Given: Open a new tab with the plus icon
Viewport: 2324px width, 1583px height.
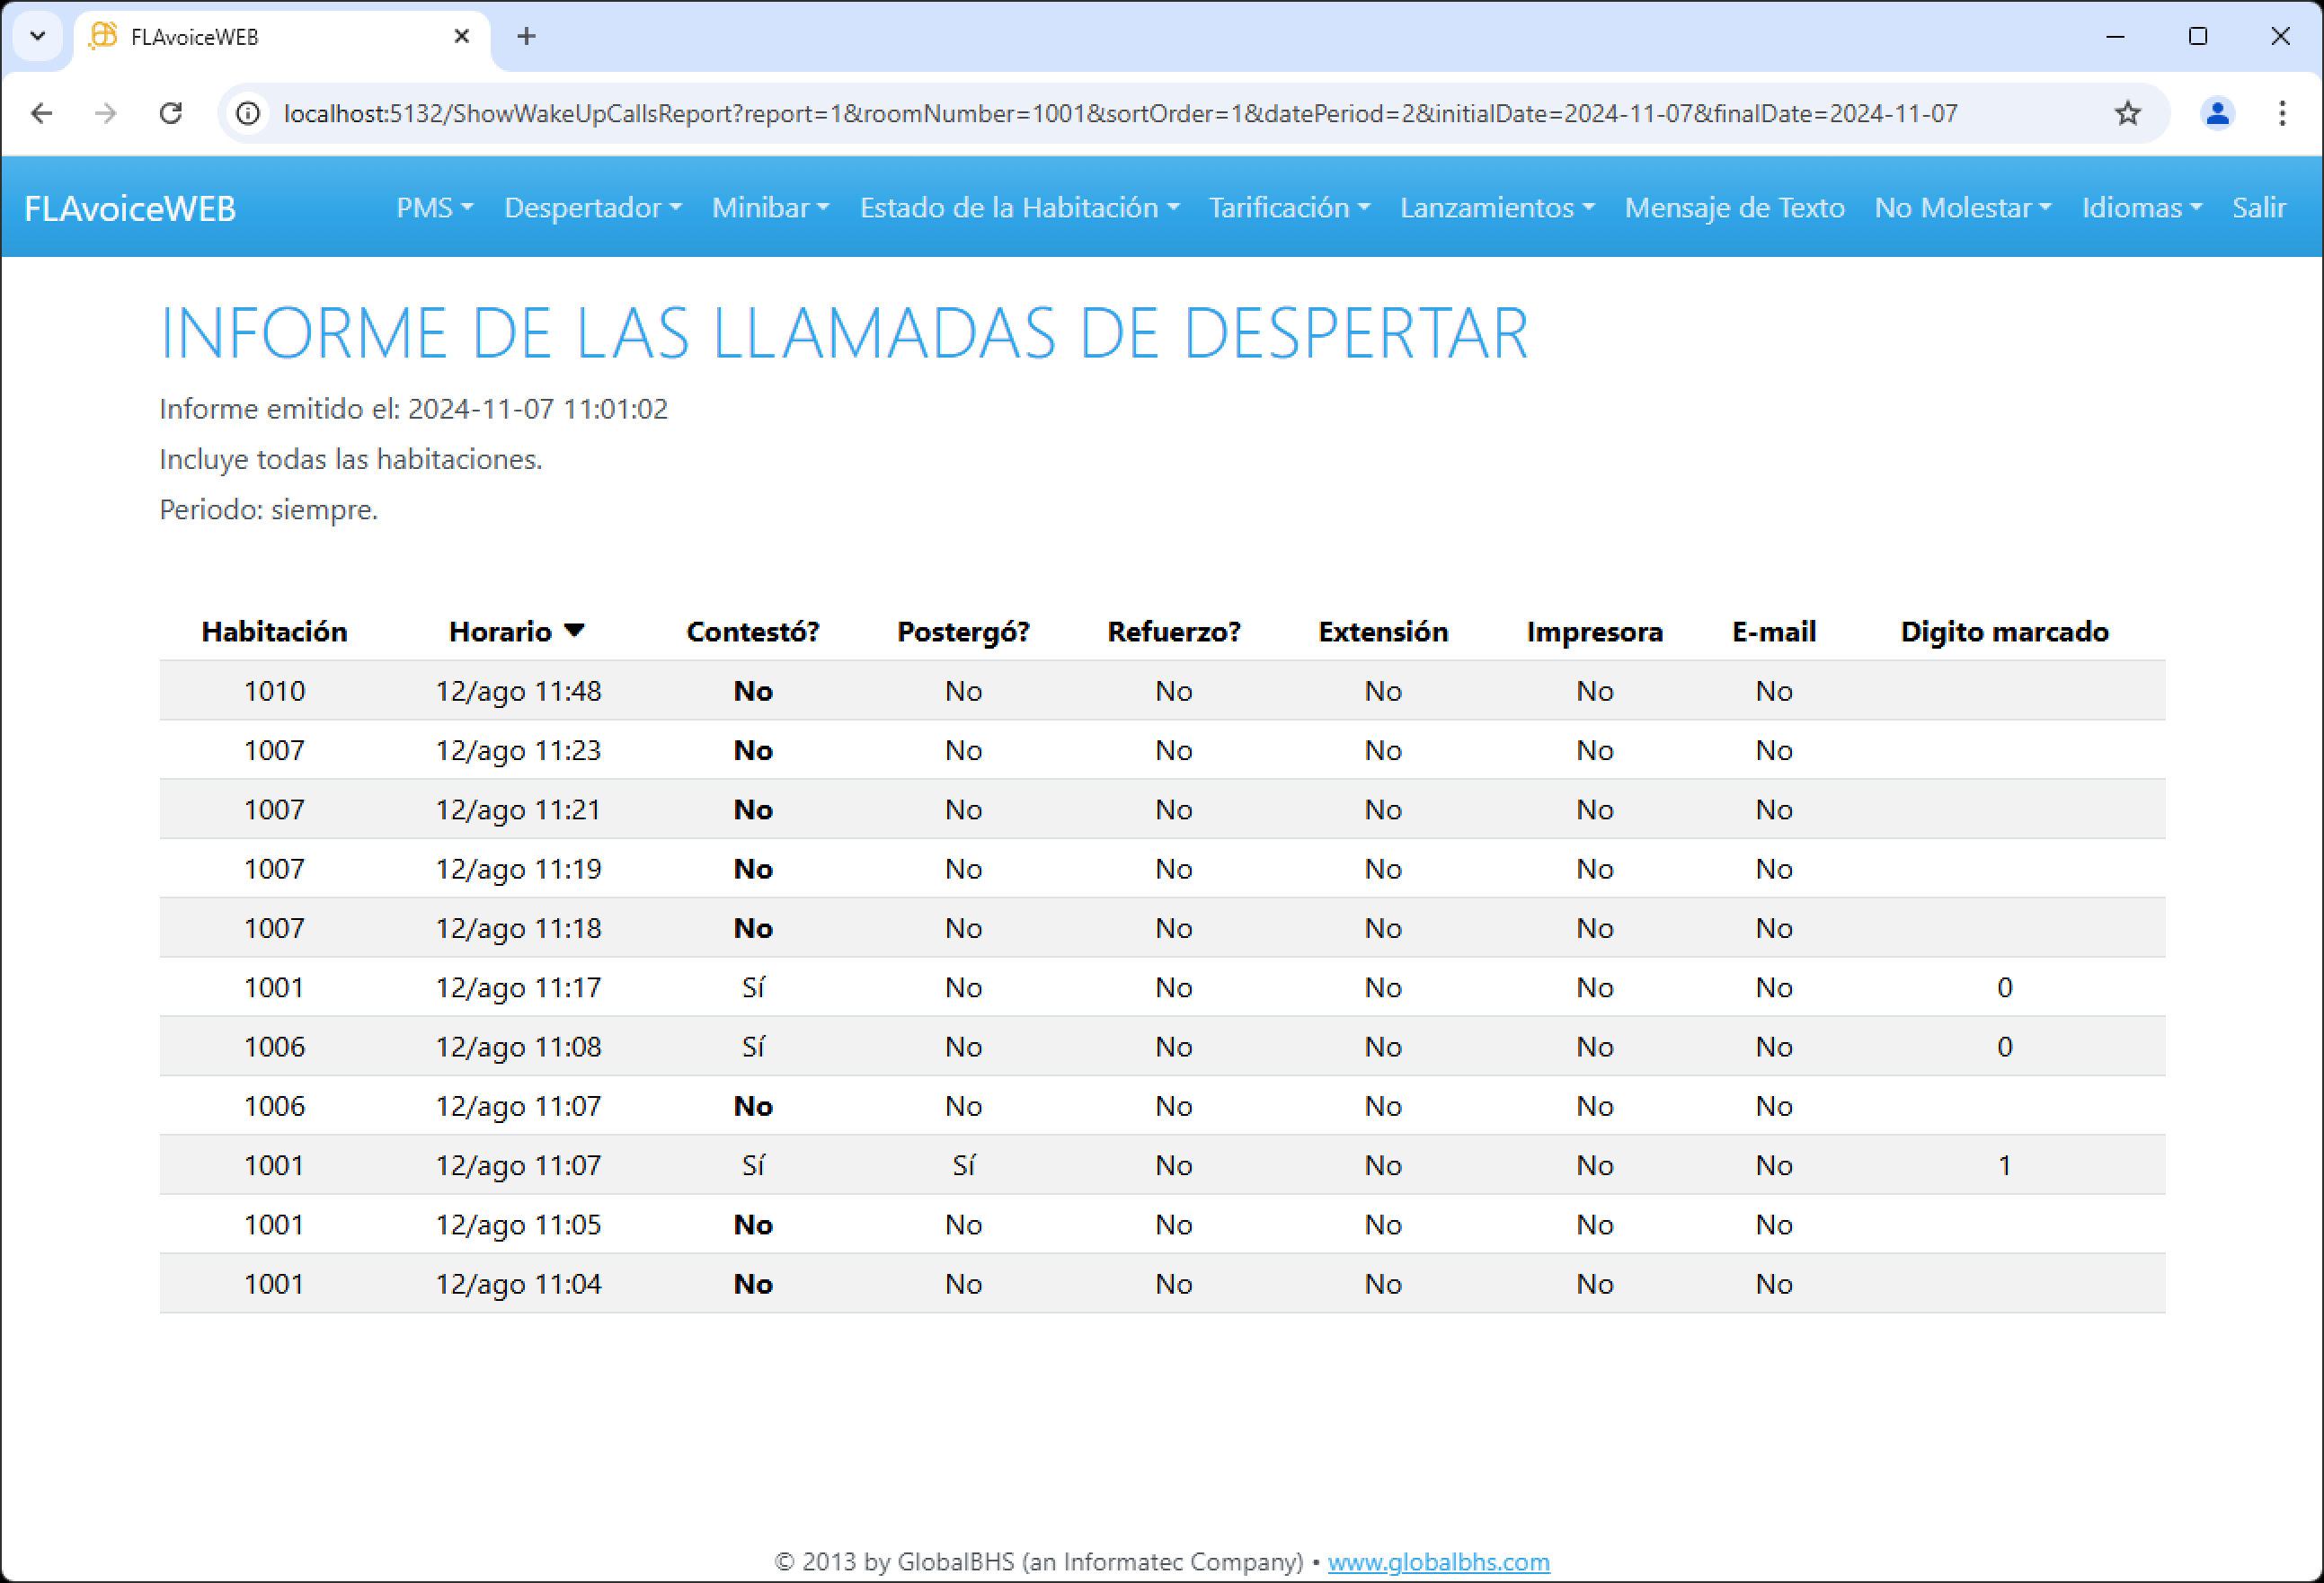Looking at the screenshot, I should point(526,37).
